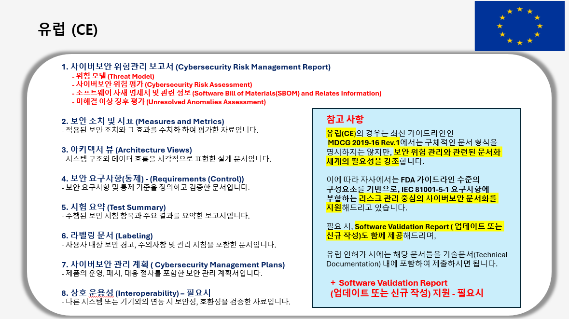Click the EU flag image
This screenshot has height=319, width=569.
click(519, 27)
